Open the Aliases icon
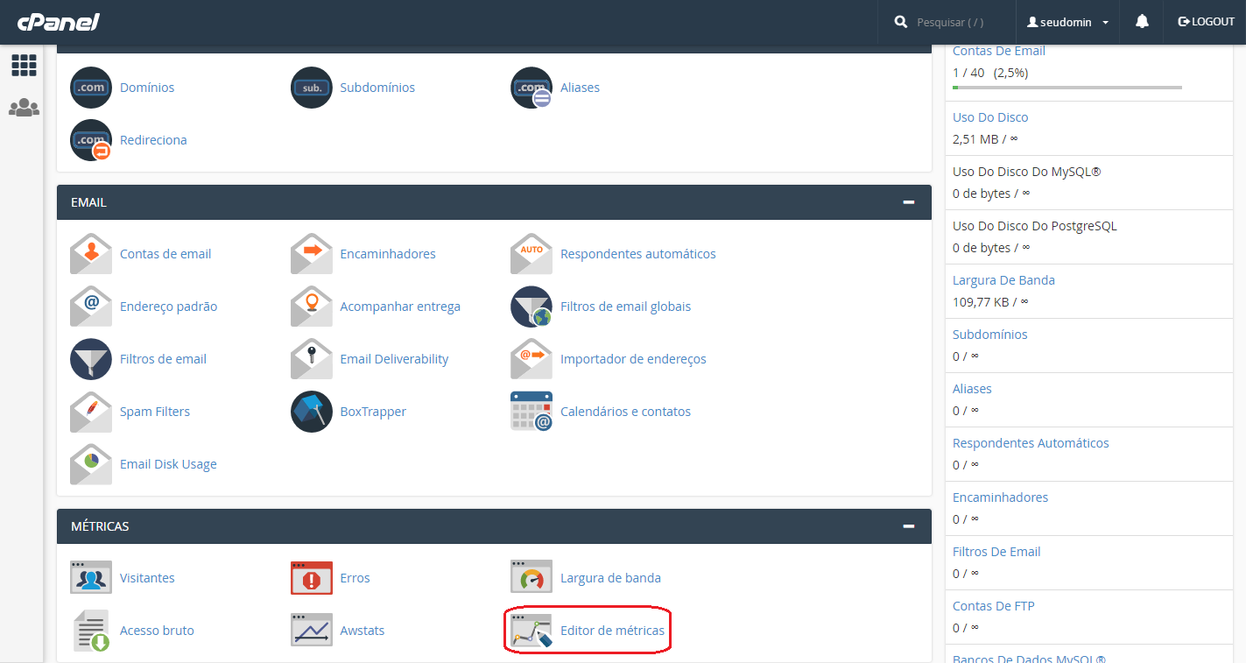 coord(531,88)
